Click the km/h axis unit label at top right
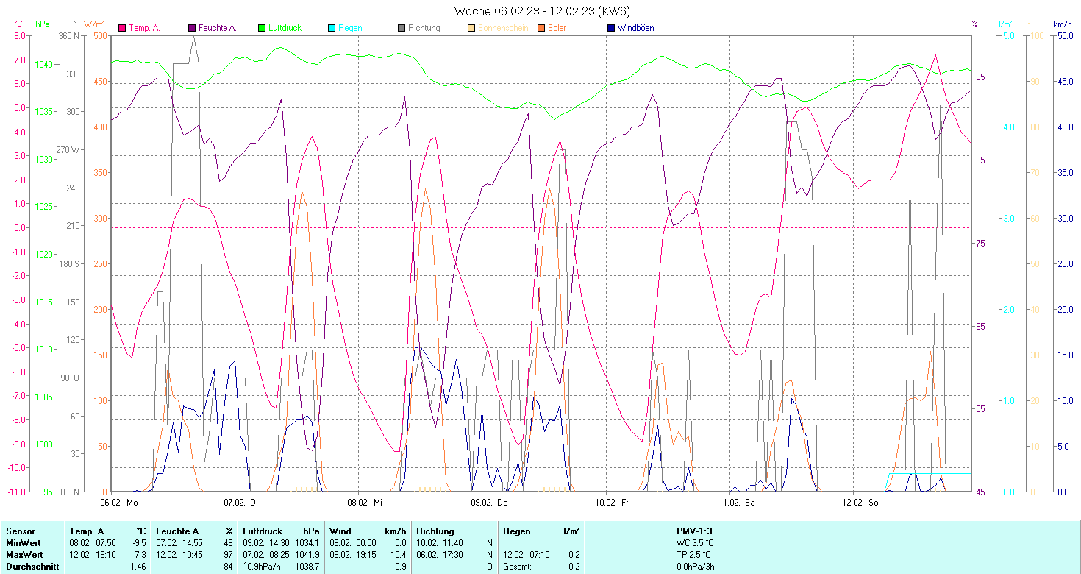 (x=1061, y=24)
